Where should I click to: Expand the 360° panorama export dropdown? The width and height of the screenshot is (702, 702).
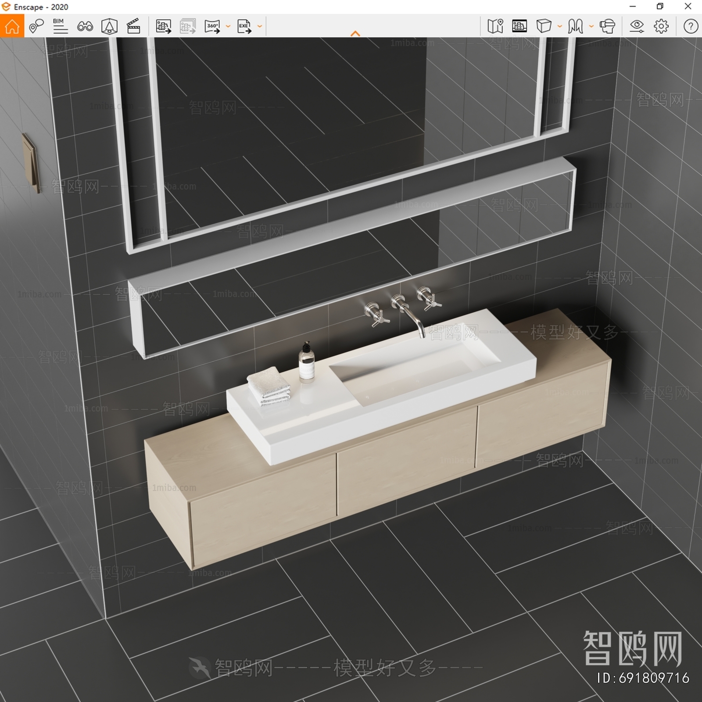tap(228, 26)
